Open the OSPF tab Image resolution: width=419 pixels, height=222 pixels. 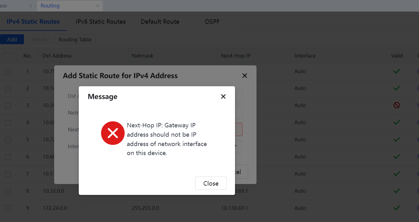pos(213,21)
